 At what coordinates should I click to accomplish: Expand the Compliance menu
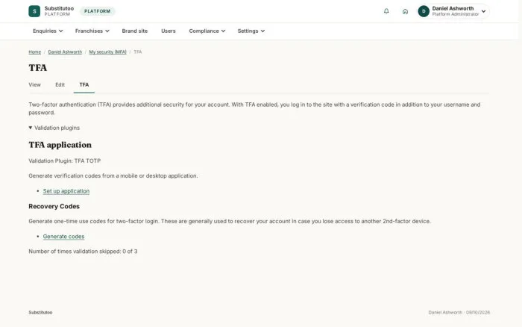coord(207,31)
